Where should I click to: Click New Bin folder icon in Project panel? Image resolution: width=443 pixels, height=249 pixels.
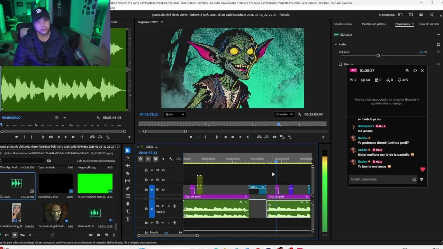tap(99, 235)
